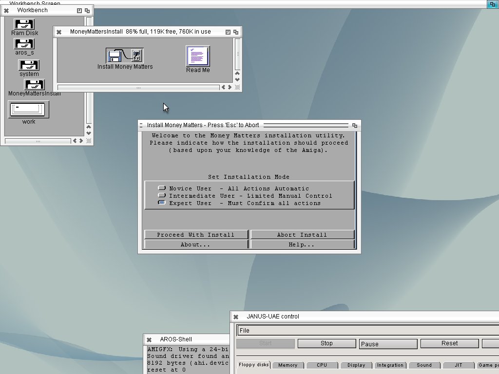Click MoneyMattersInstall vertical scrollbar knob
Image resolution: width=499 pixels, height=374 pixels.
[237, 54]
